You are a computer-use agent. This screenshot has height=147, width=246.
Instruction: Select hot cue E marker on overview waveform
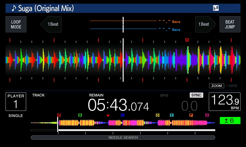172,115
